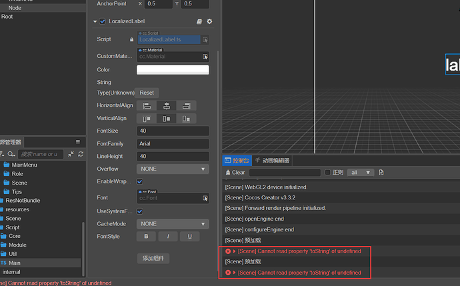Expand the lower toString error log entry
This screenshot has height=286, width=460.
[x=235, y=273]
